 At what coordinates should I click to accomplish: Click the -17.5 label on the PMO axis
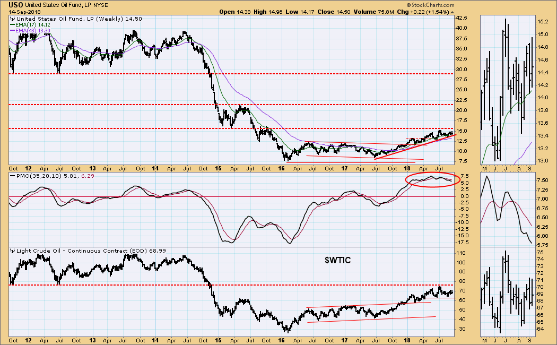(462, 243)
